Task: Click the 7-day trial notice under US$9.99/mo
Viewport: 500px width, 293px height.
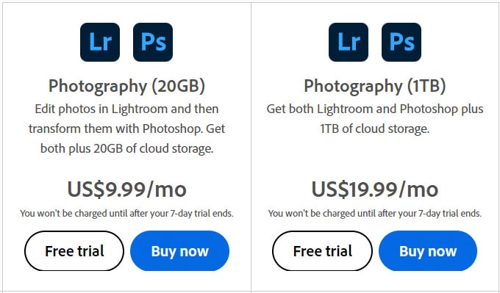Action: point(126,214)
